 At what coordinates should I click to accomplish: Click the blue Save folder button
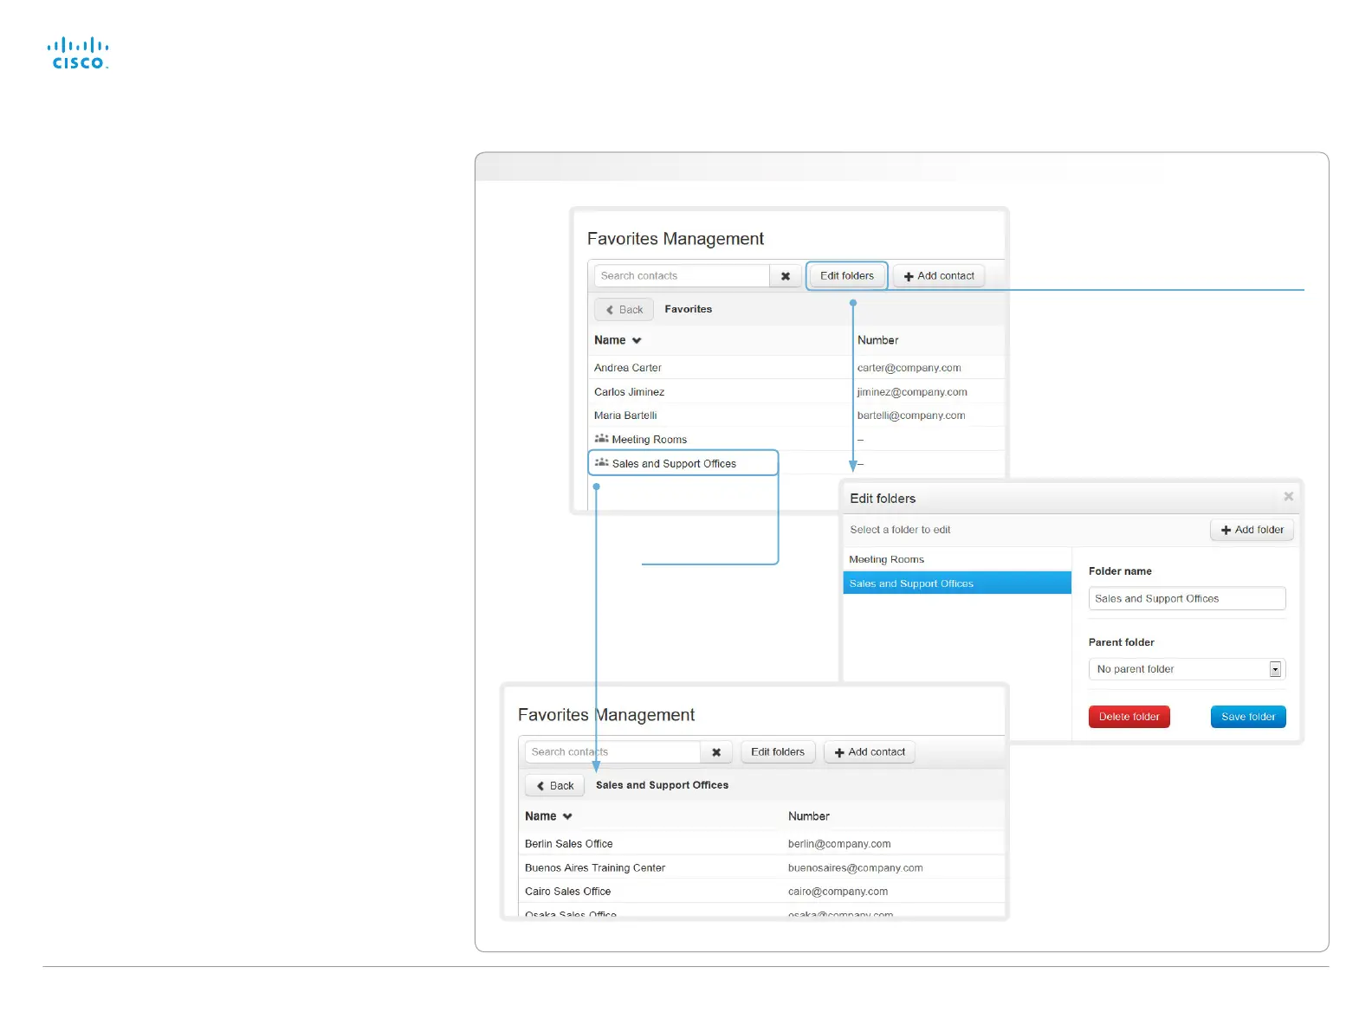tap(1248, 717)
